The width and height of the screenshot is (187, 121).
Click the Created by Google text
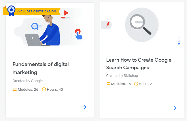[x=28, y=81]
